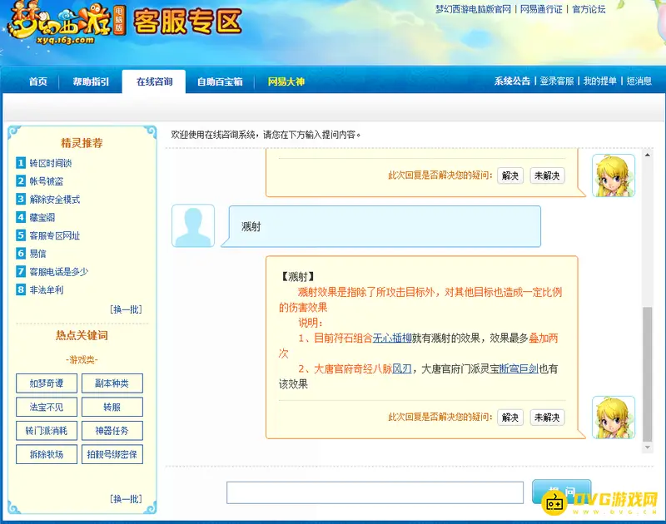Visit the 梦幻西游电脑版官网 link
Image resolution: width=666 pixels, height=524 pixels.
pyautogui.click(x=473, y=9)
